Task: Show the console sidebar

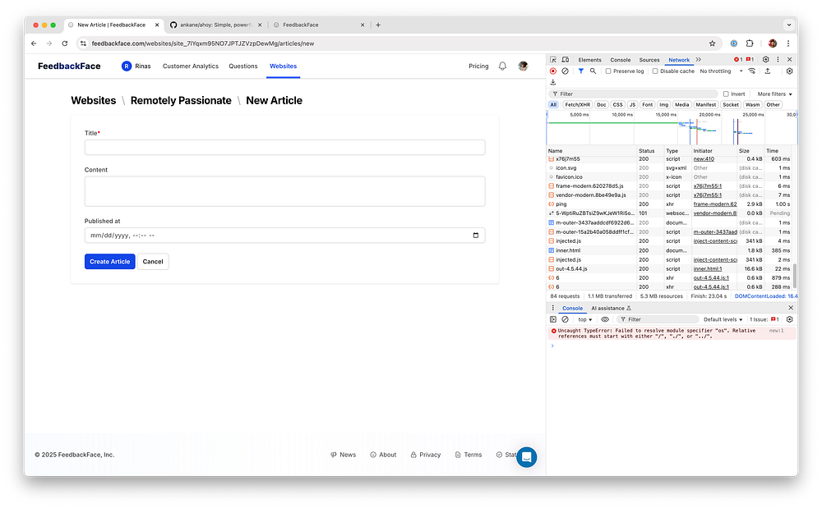Action: [x=553, y=319]
